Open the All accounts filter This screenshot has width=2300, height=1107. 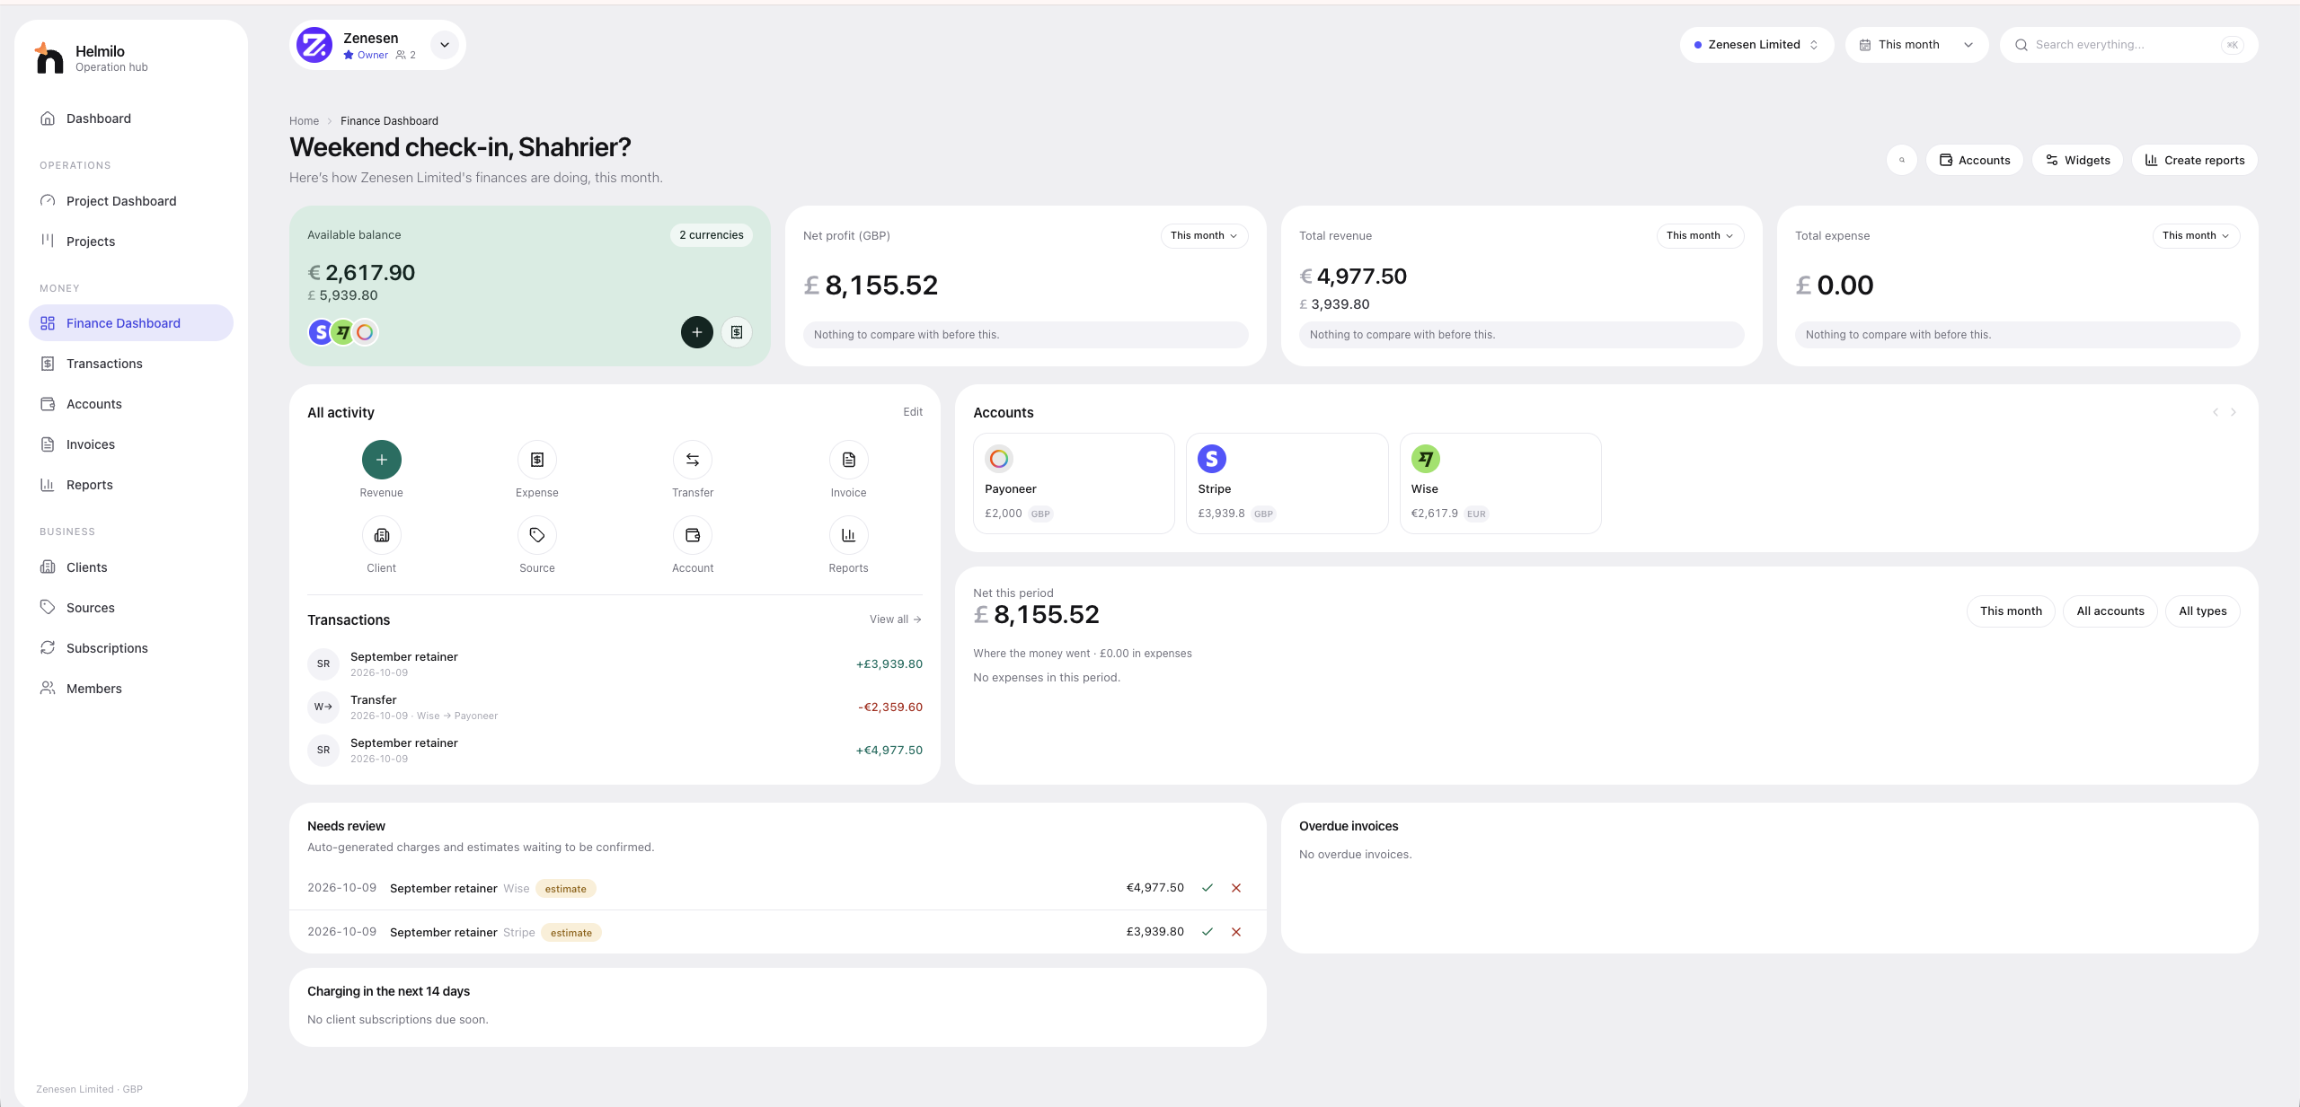[2110, 611]
